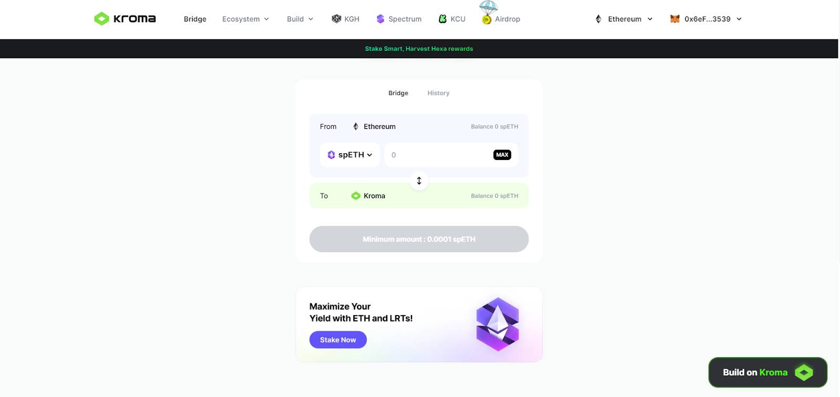Image resolution: width=840 pixels, height=397 pixels.
Task: Expand the Build dropdown menu
Action: pos(300,19)
